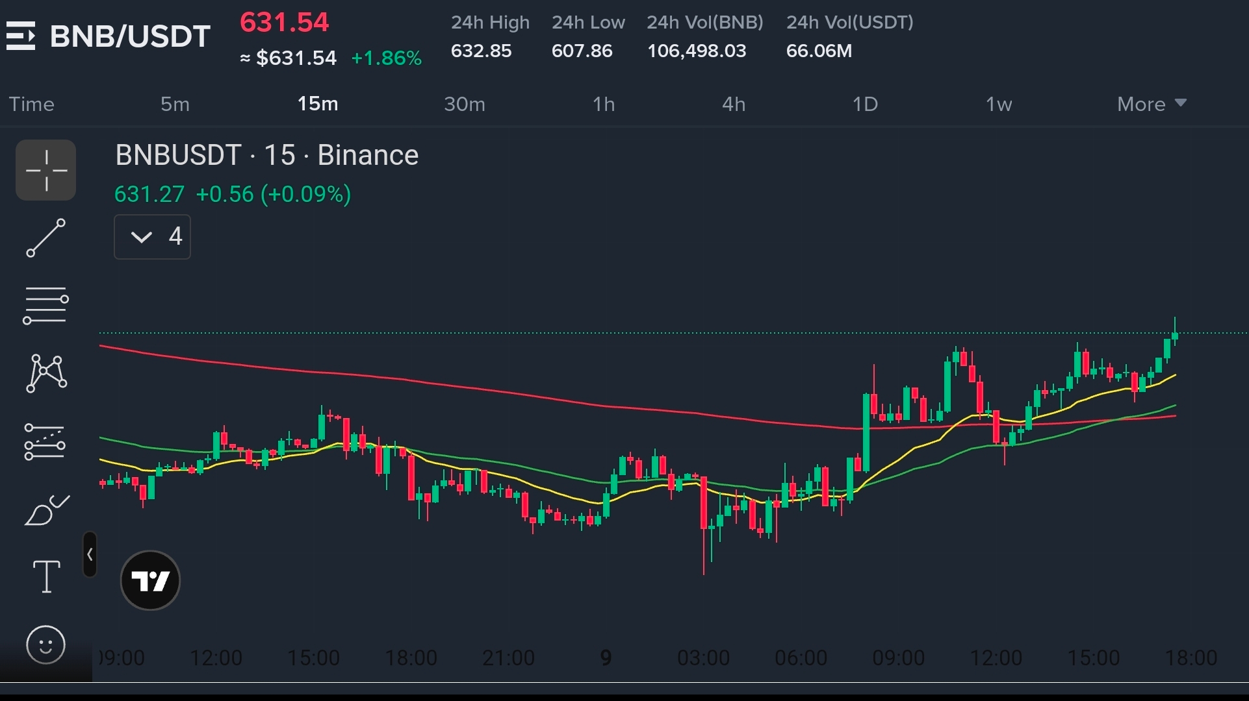Switch to the 5m interval
The image size is (1249, 701).
click(175, 104)
